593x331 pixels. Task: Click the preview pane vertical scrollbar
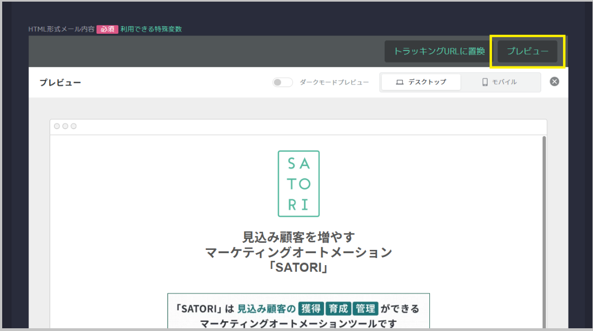tap(544, 232)
